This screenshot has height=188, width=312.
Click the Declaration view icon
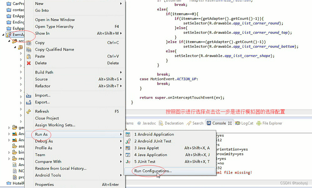point(161,123)
